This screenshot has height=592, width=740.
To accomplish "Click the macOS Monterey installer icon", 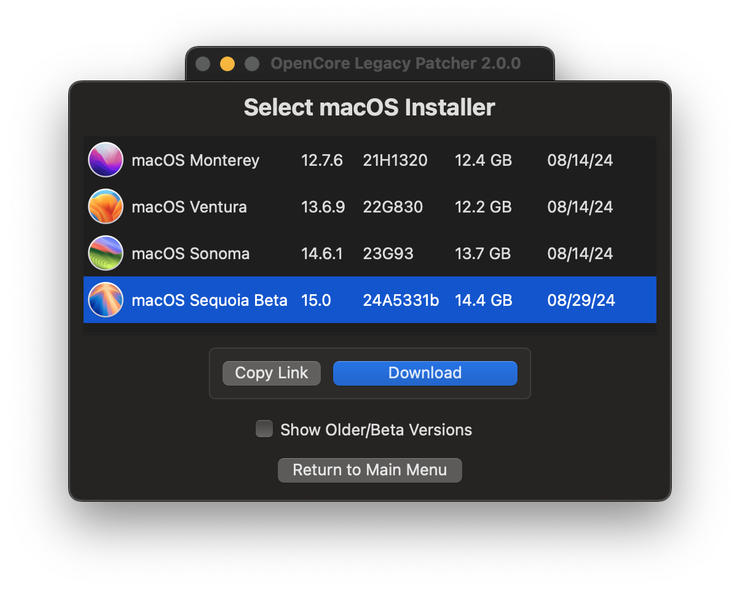I will (x=106, y=160).
